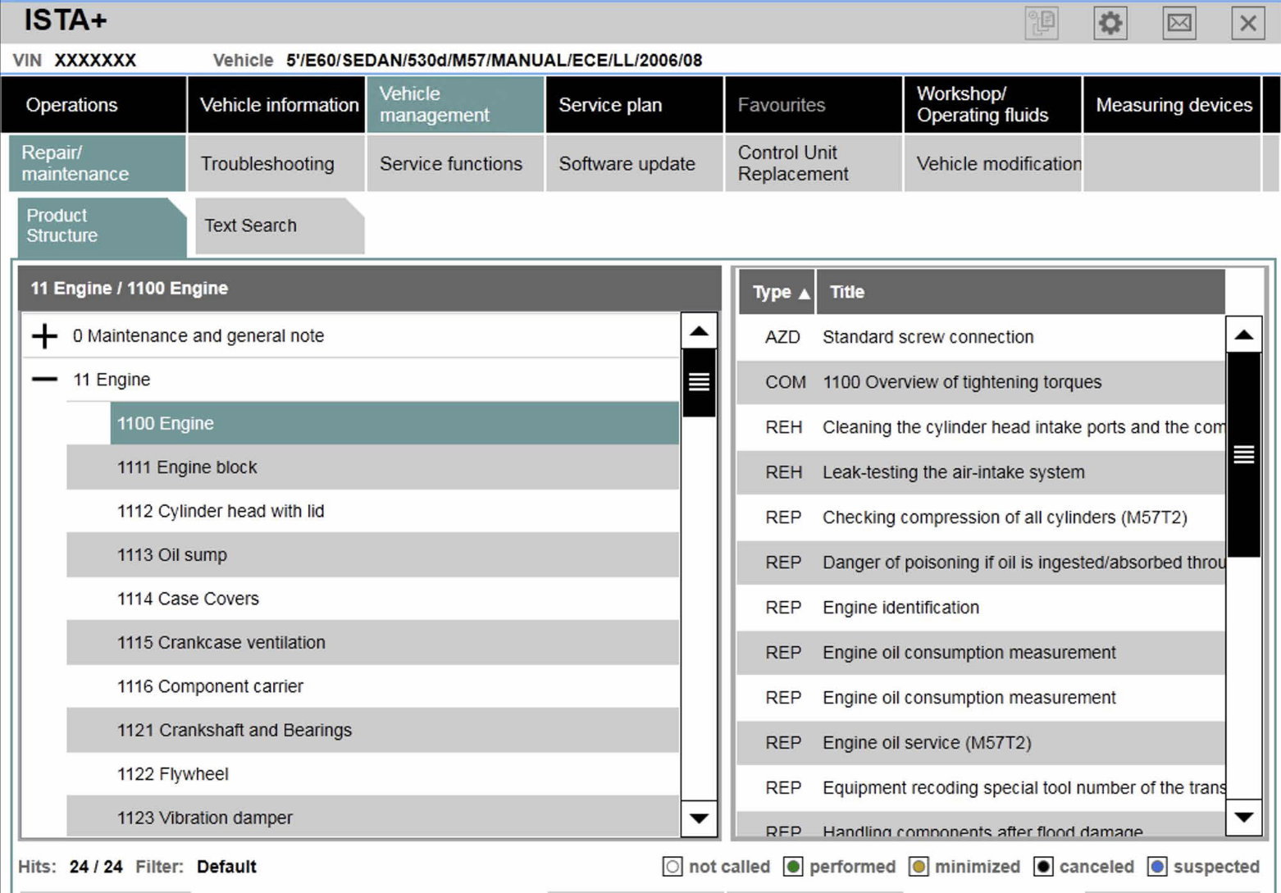Open Vehicle modification sub-tab
Screen dimensions: 1281x893
(x=993, y=163)
